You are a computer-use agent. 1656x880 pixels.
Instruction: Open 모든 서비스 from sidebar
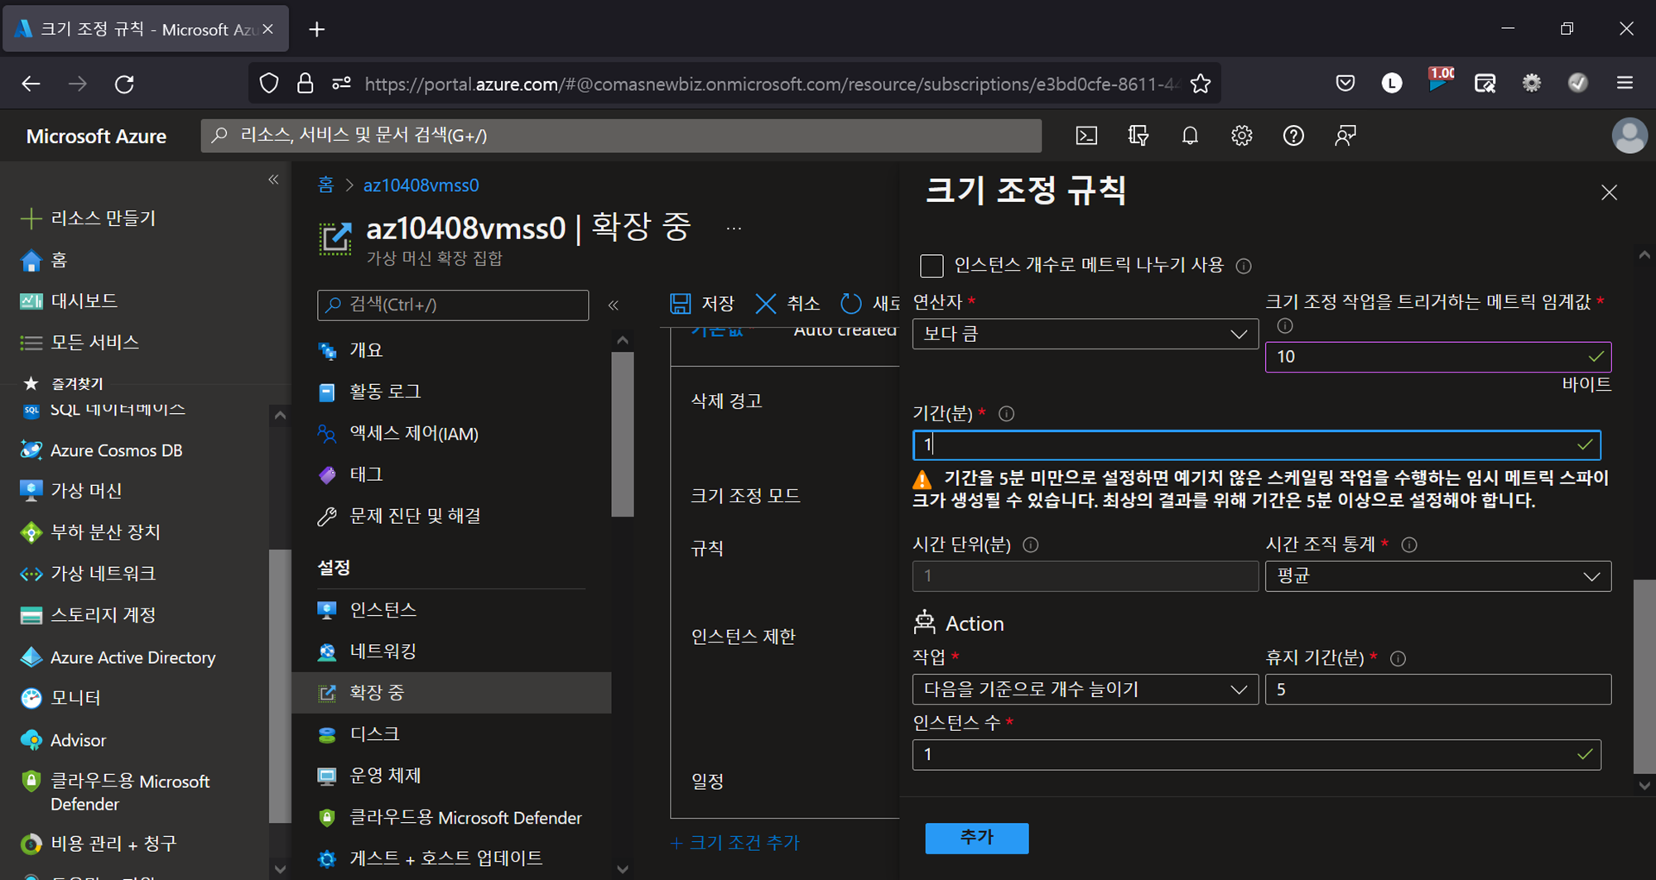pyautogui.click(x=79, y=343)
